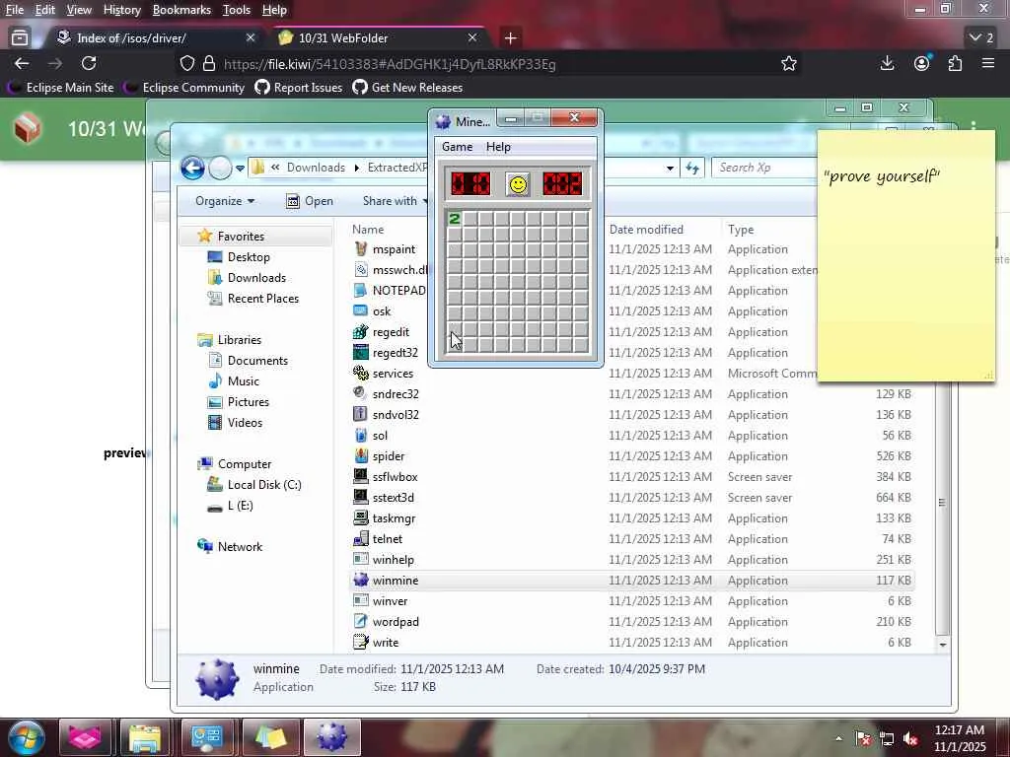Select the sndvol32 file icon
This screenshot has width=1010, height=757.
pos(361,415)
